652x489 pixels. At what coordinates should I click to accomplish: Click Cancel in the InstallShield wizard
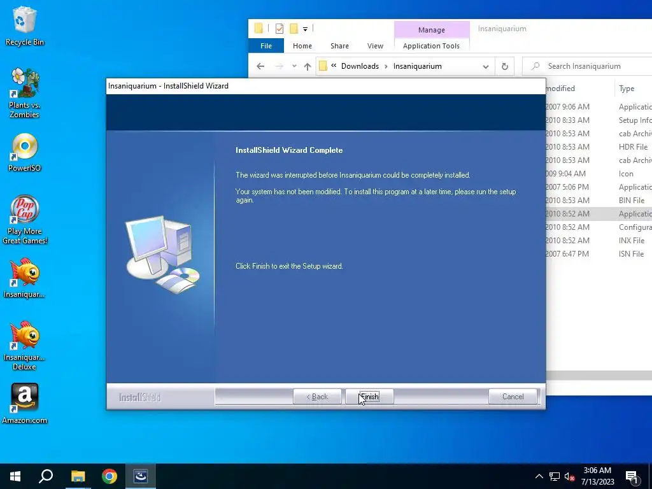click(x=513, y=396)
